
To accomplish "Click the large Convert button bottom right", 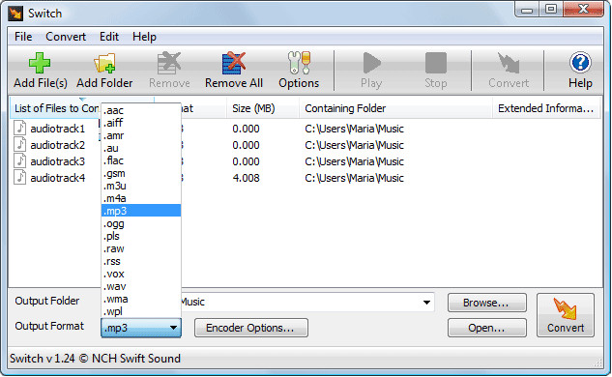I will coord(566,315).
